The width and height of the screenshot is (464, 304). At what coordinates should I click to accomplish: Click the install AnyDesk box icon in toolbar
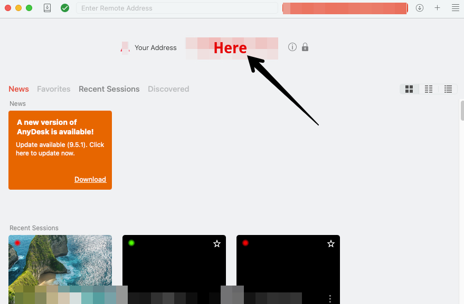47,8
